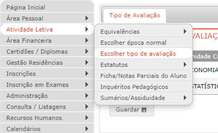Open Consulta / Listagens menu
Screen dimensions: 218x133
[x=47, y=107]
